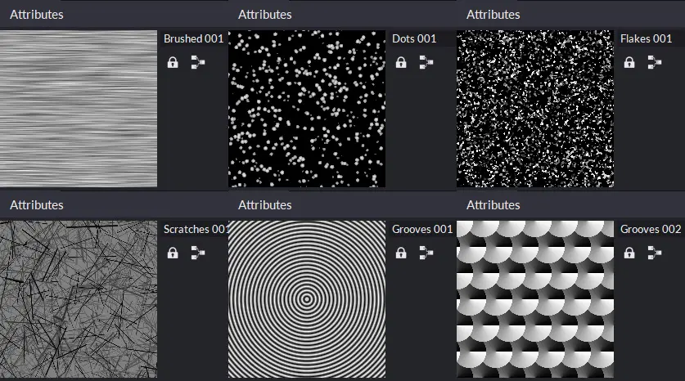Open the node graph icon for Dots 001
This screenshot has height=381, width=685.
click(x=426, y=62)
